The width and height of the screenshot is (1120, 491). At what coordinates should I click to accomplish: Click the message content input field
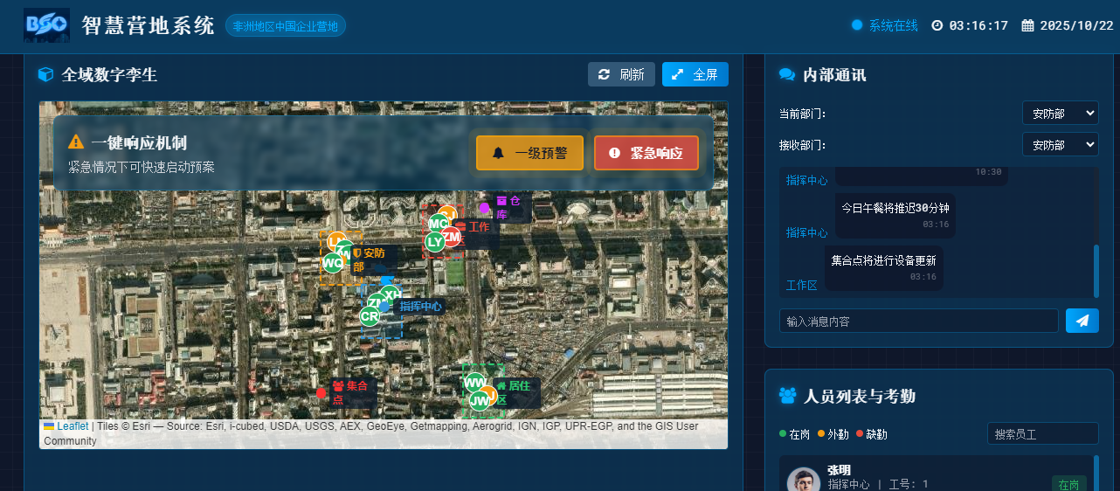(918, 321)
